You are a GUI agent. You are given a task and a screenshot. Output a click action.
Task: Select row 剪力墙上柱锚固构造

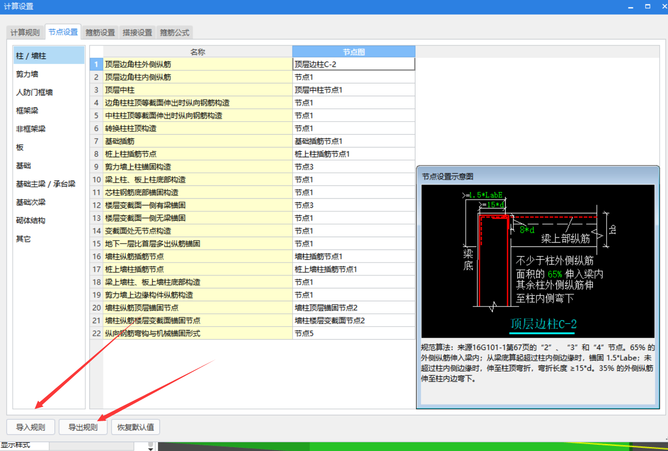[x=197, y=167]
